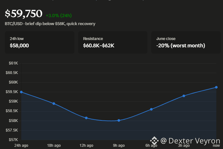Click the $59,750 price headline
Viewport: 223px width, 149px height.
click(24, 14)
